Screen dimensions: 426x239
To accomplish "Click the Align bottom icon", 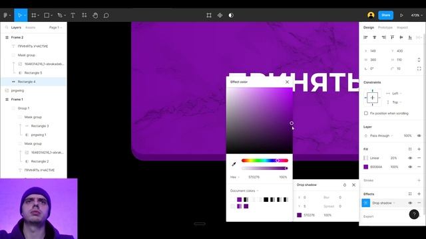I will (410, 37).
